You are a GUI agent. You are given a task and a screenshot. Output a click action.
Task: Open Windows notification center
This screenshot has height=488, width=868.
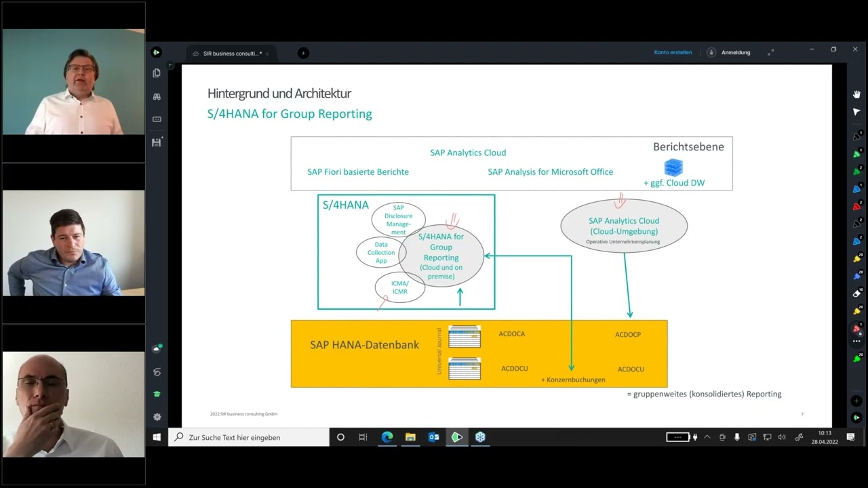[x=850, y=437]
